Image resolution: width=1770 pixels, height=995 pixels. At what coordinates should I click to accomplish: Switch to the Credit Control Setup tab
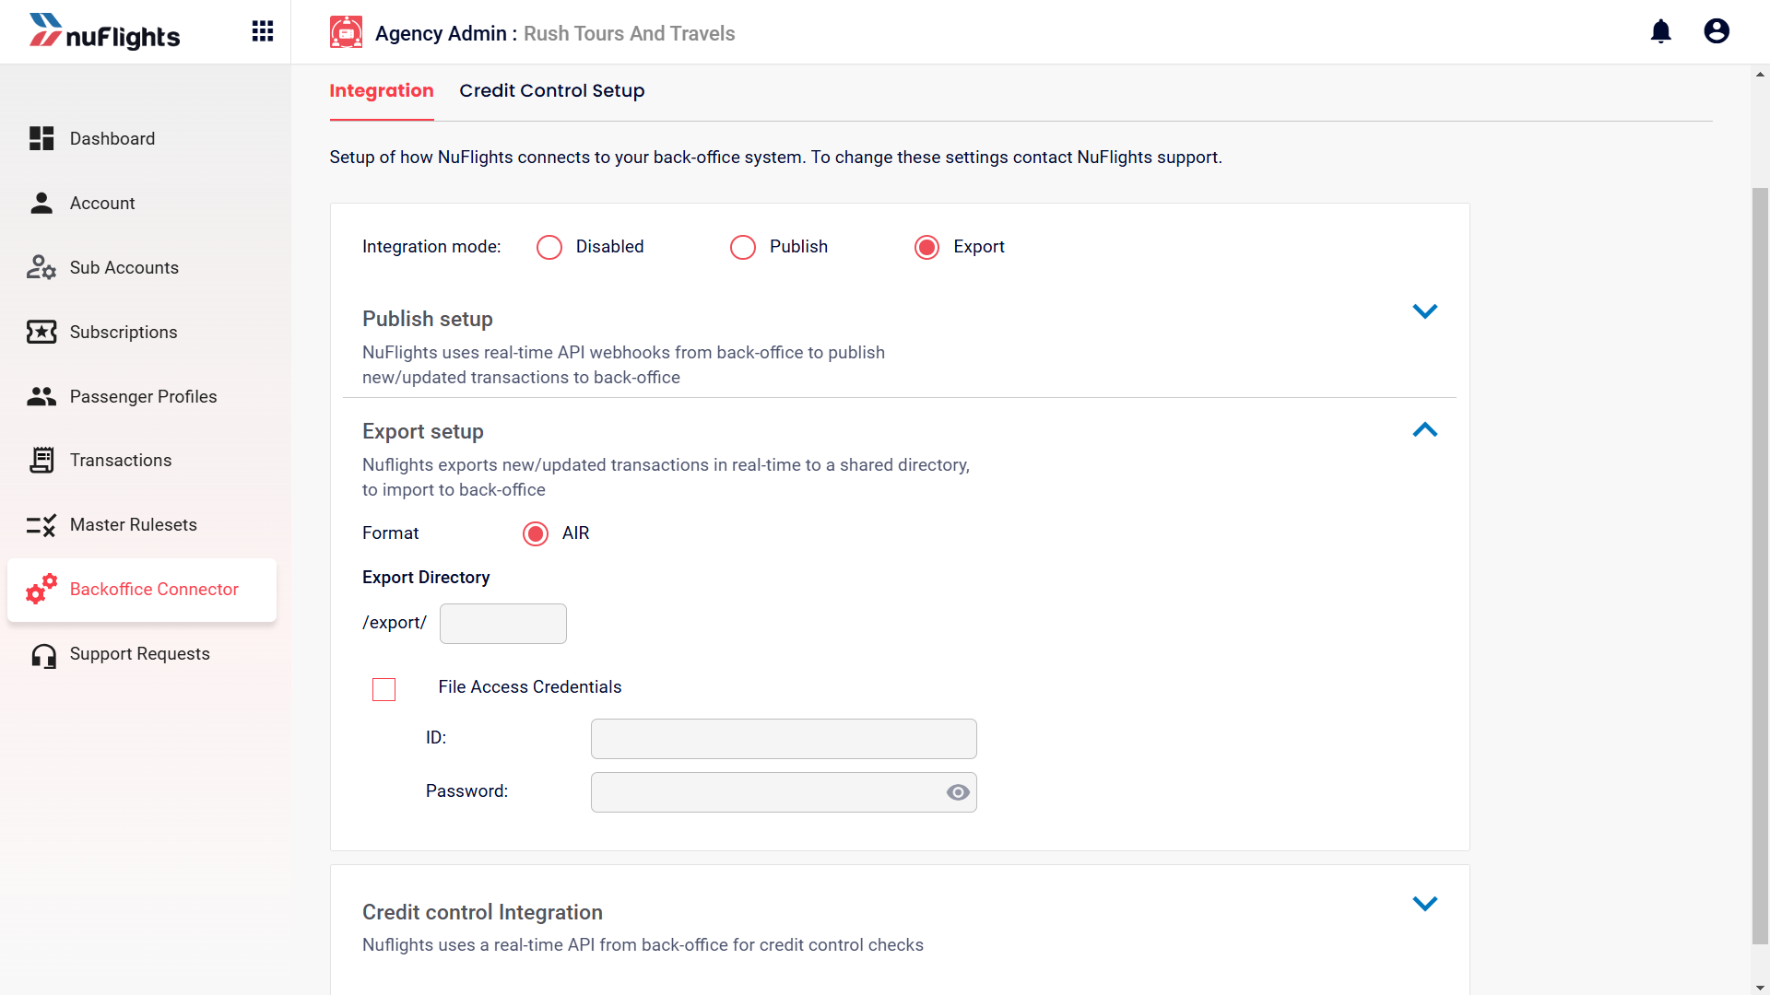pyautogui.click(x=551, y=90)
